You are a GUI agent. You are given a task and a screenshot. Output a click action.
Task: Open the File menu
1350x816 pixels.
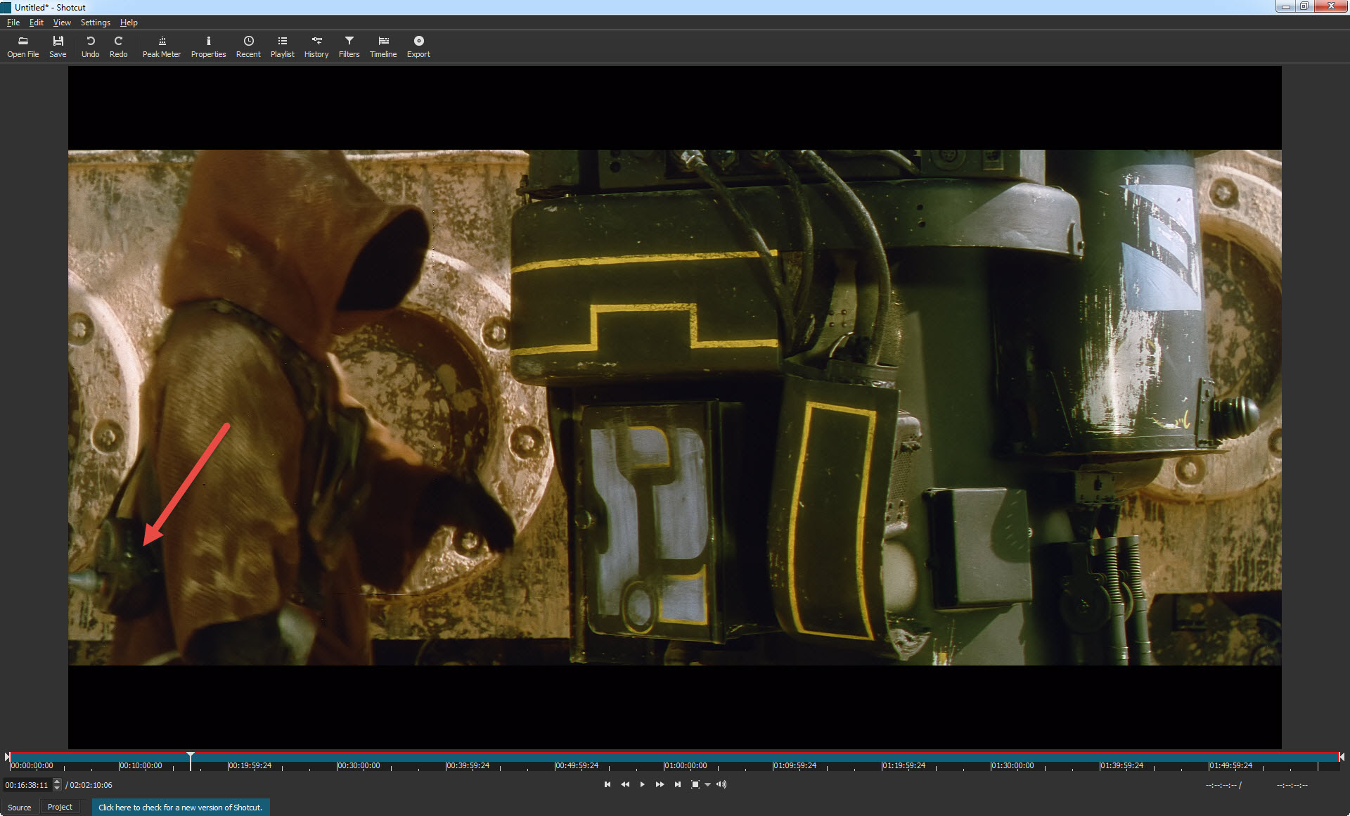[x=13, y=23]
